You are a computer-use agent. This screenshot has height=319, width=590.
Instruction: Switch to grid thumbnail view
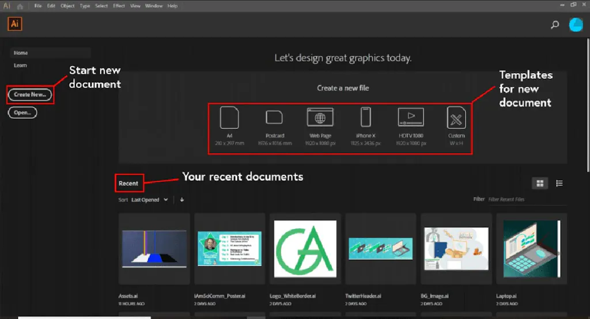[x=540, y=184]
